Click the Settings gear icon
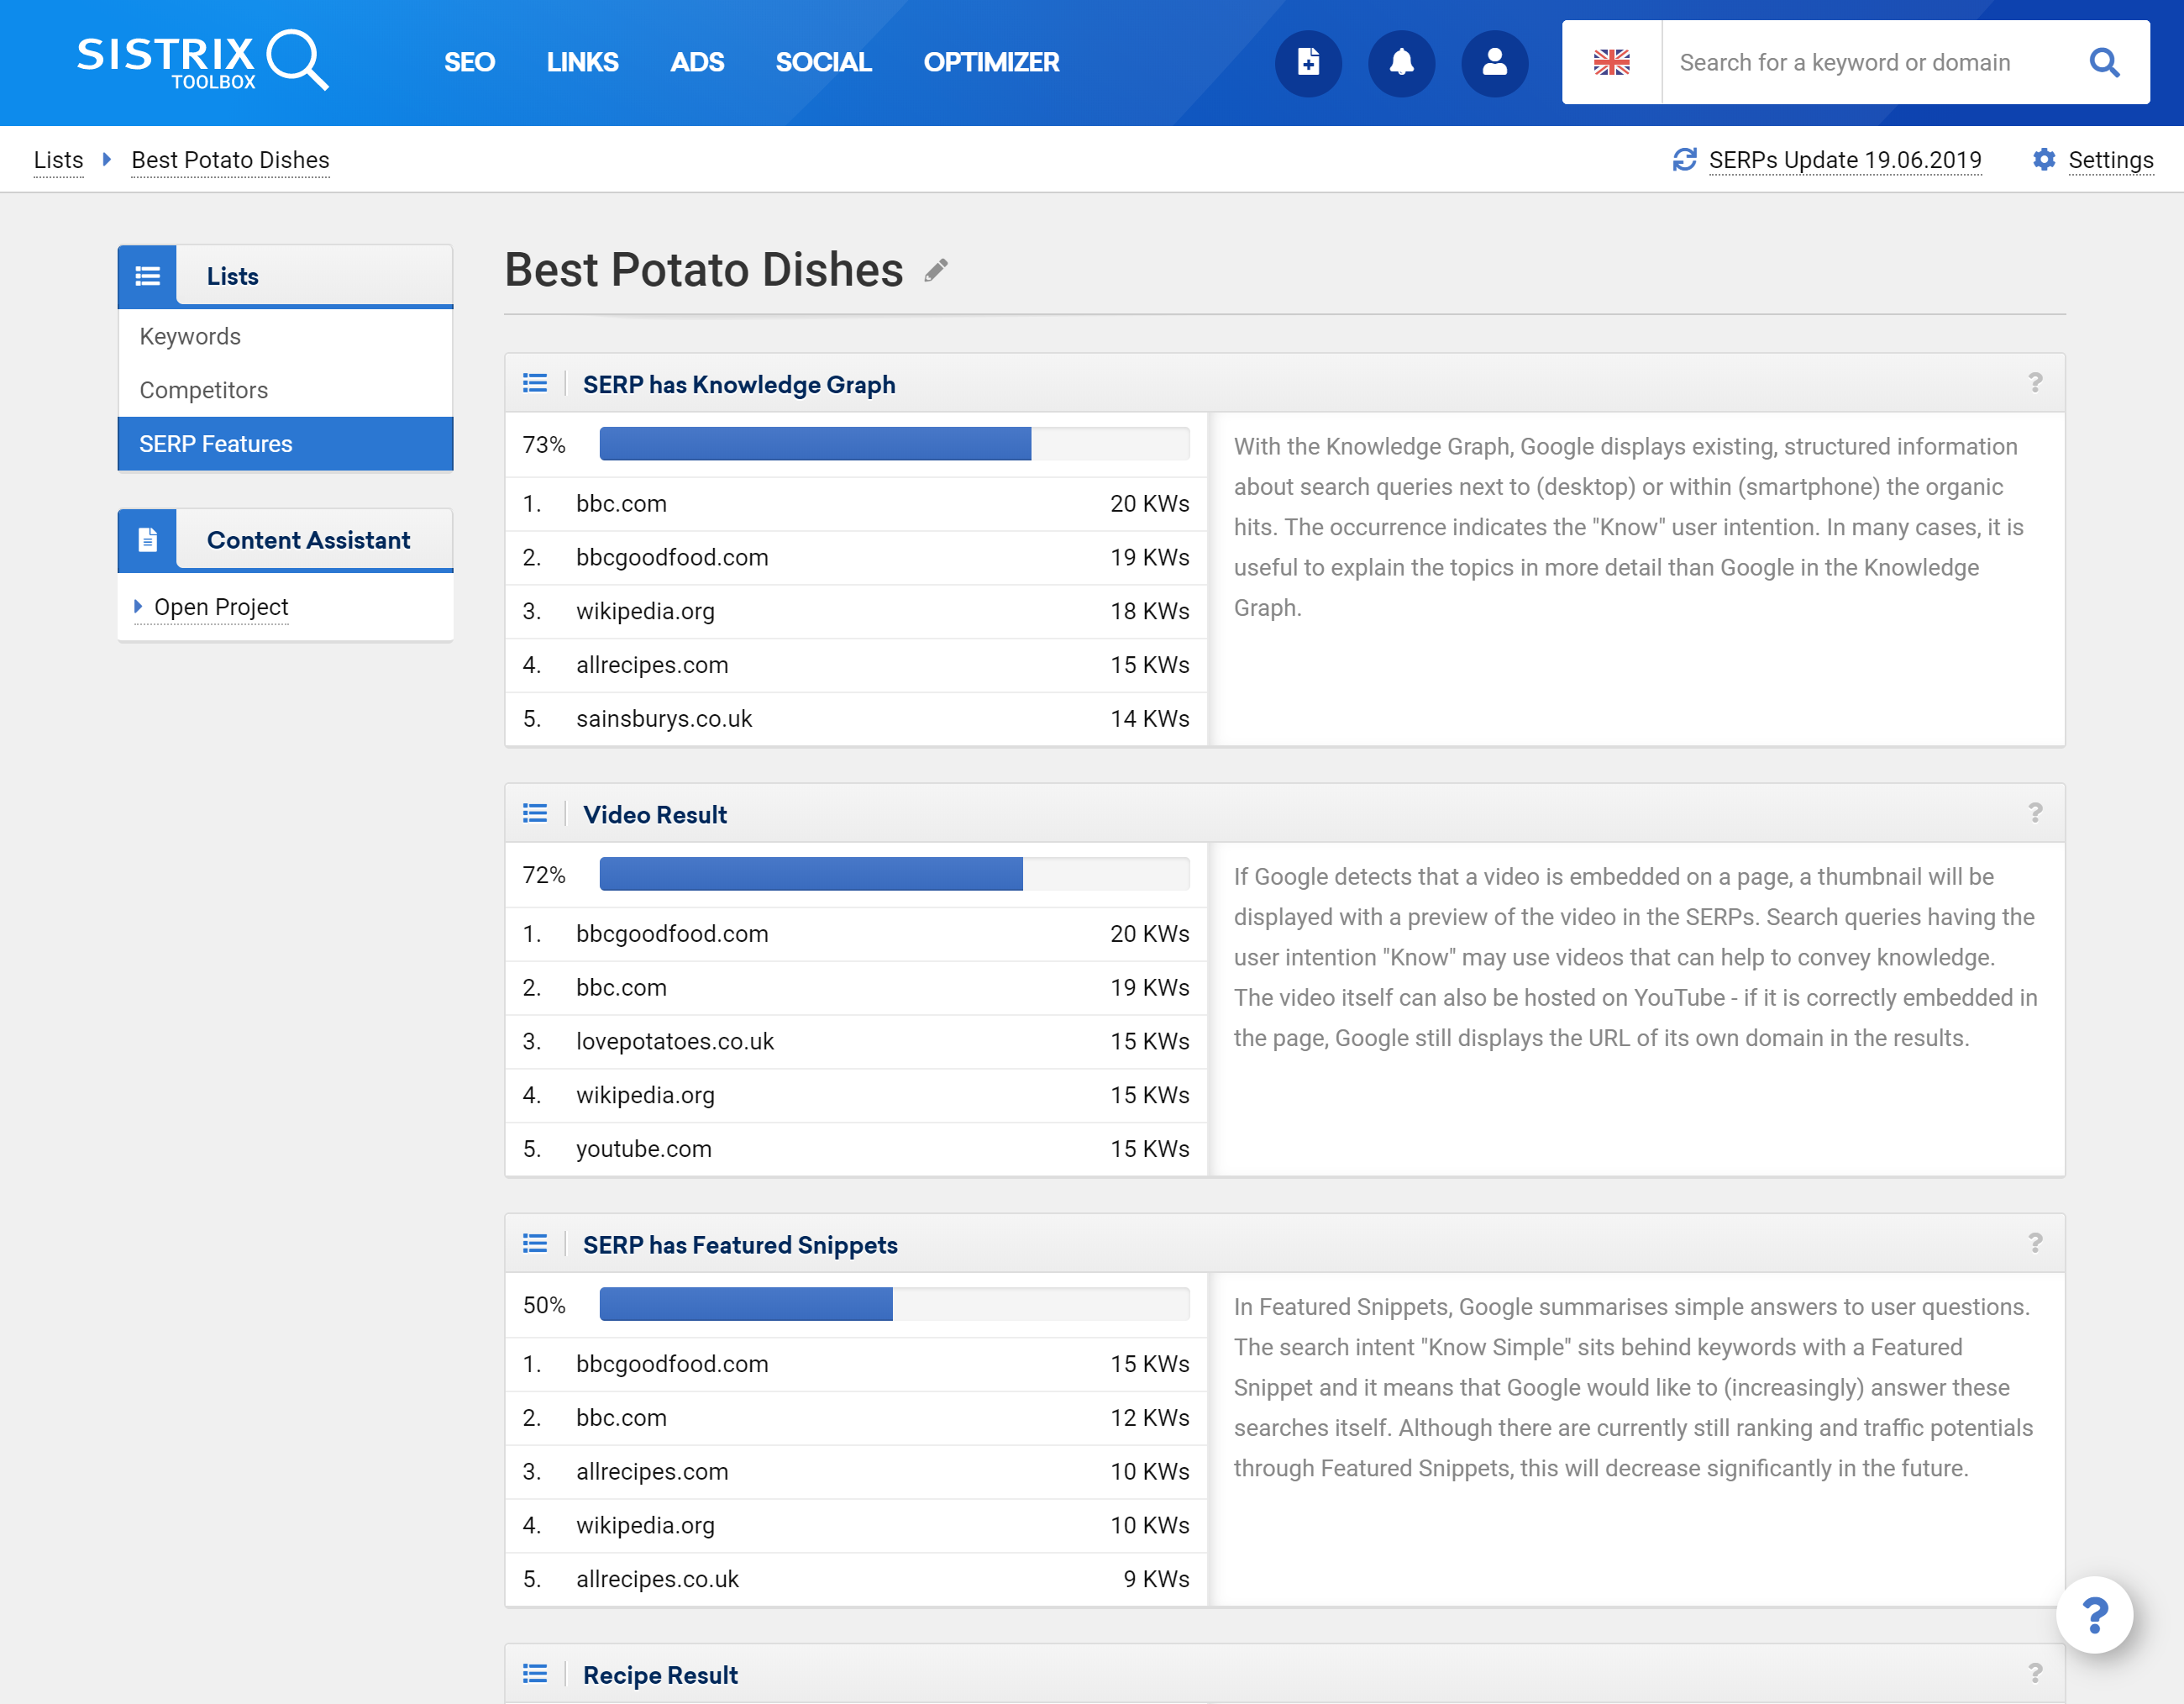 click(2044, 160)
